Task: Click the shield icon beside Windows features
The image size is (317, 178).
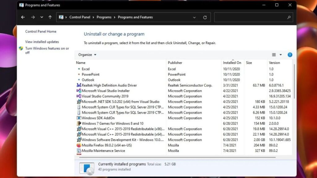Action: 21,49
